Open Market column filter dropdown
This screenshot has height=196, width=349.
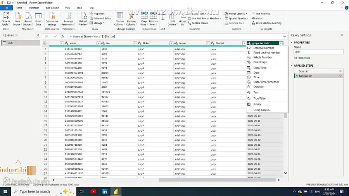[244, 43]
